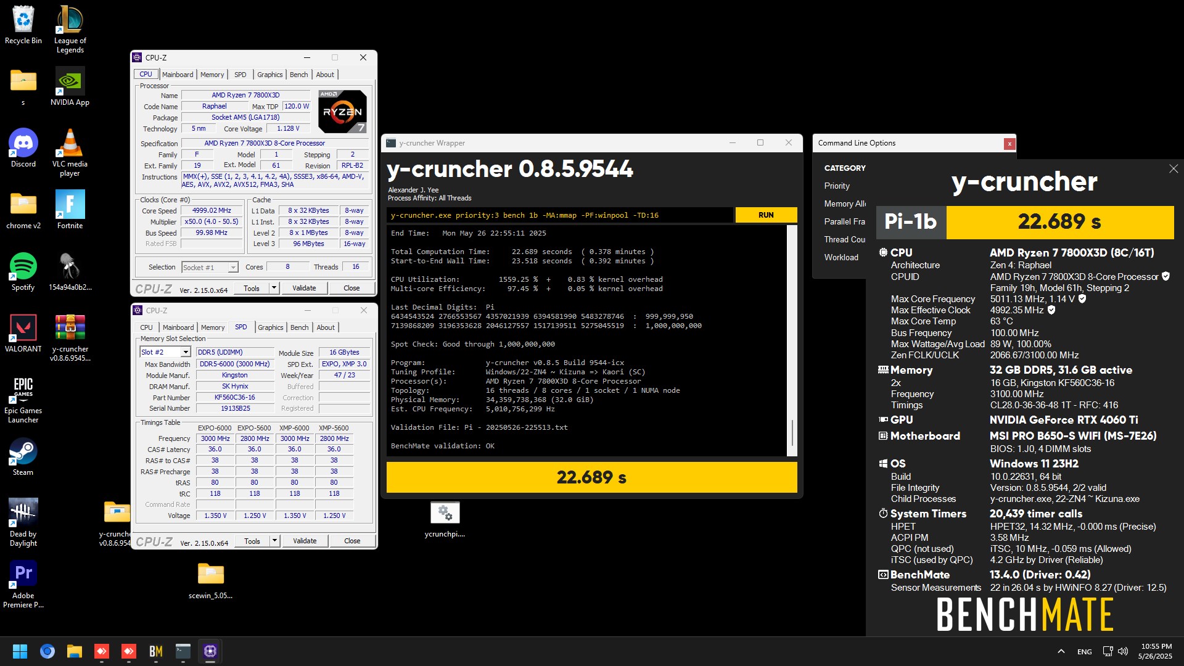Click Close button in upper CPU-Z window
Screen dimensions: 1184x666
(351, 288)
